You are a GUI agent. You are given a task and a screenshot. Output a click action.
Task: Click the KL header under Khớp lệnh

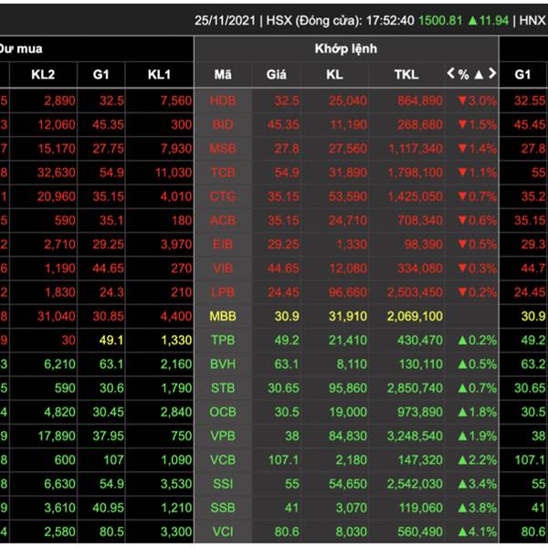(x=334, y=75)
